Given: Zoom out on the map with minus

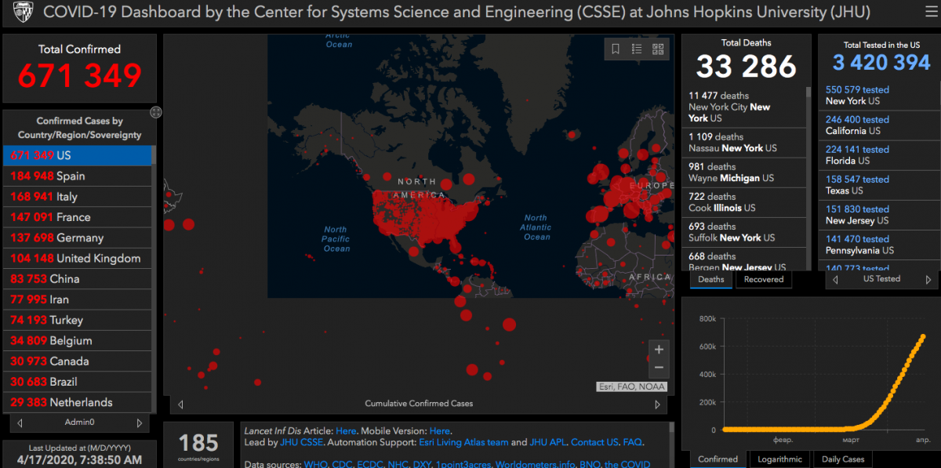Looking at the screenshot, I should (659, 368).
